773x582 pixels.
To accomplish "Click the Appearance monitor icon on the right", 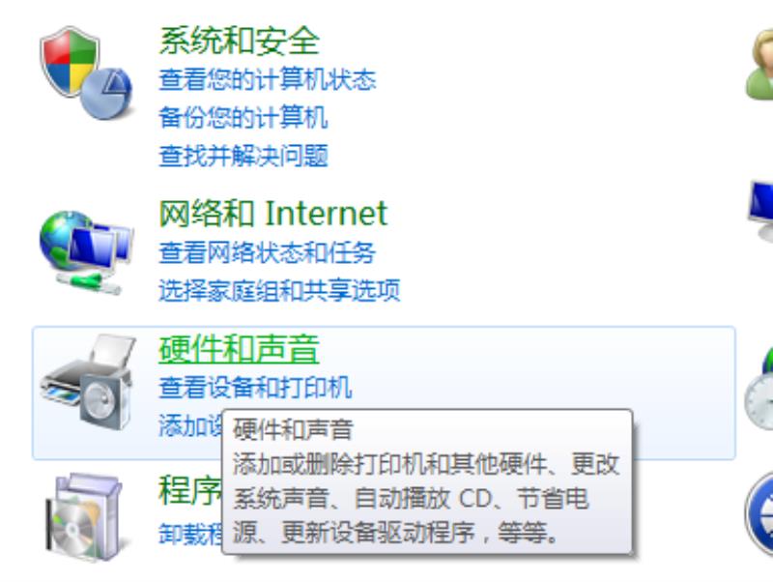I will pos(760,211).
